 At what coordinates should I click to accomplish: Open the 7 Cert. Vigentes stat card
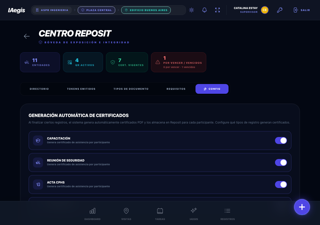tap(127, 62)
